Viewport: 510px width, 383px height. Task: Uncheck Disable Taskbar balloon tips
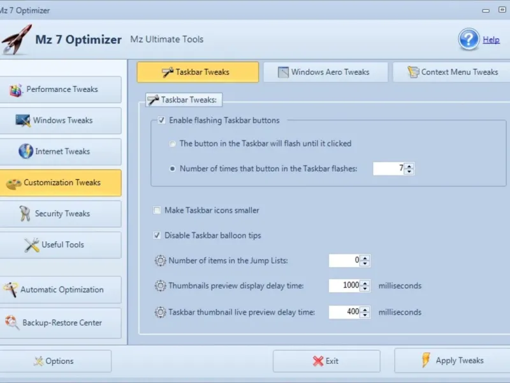(157, 235)
